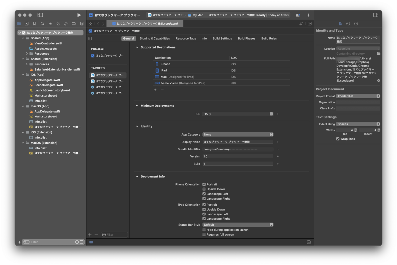Add a target with the plus button
Viewport: 397px width, 265px height.
[90, 235]
